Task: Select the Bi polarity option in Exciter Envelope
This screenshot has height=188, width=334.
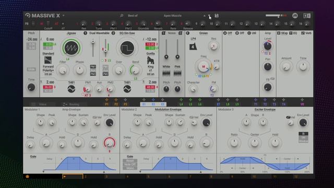Action: 303,134
